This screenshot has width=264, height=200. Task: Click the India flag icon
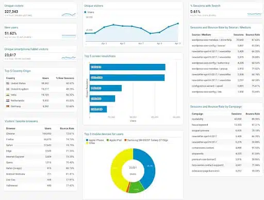[8, 95]
